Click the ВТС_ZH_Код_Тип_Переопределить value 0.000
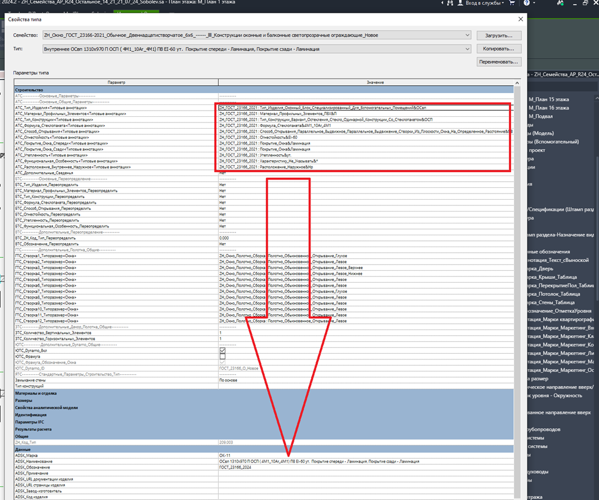 click(366, 238)
